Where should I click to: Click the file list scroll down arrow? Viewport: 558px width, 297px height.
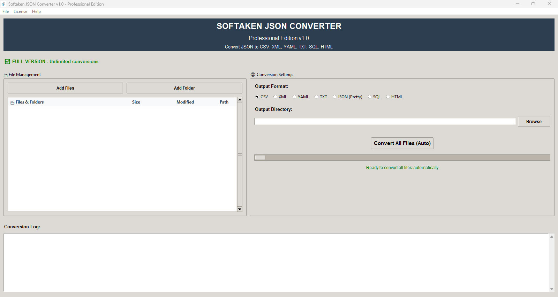[240, 209]
